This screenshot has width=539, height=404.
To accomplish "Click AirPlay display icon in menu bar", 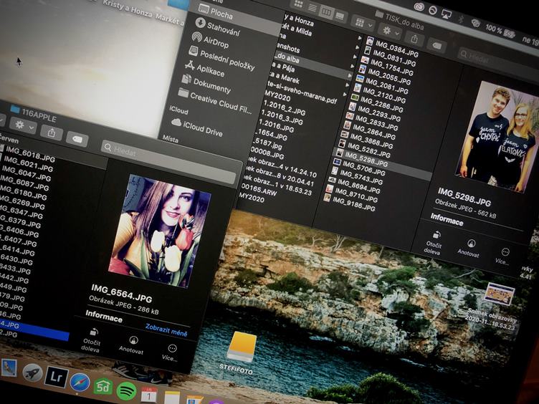I will click(x=447, y=14).
